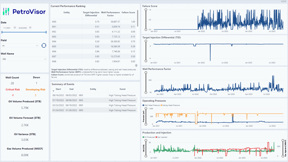Image resolution: width=288 pixels, height=162 pixels.
Task: Click the 39,887.57 performance factor value
Action: pos(115,22)
